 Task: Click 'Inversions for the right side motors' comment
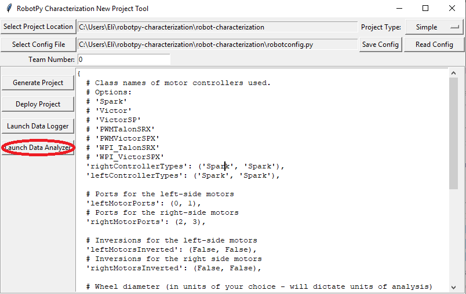(174, 259)
